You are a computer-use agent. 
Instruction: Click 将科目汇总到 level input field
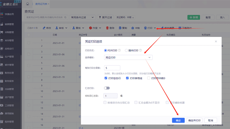[x=110, y=96]
